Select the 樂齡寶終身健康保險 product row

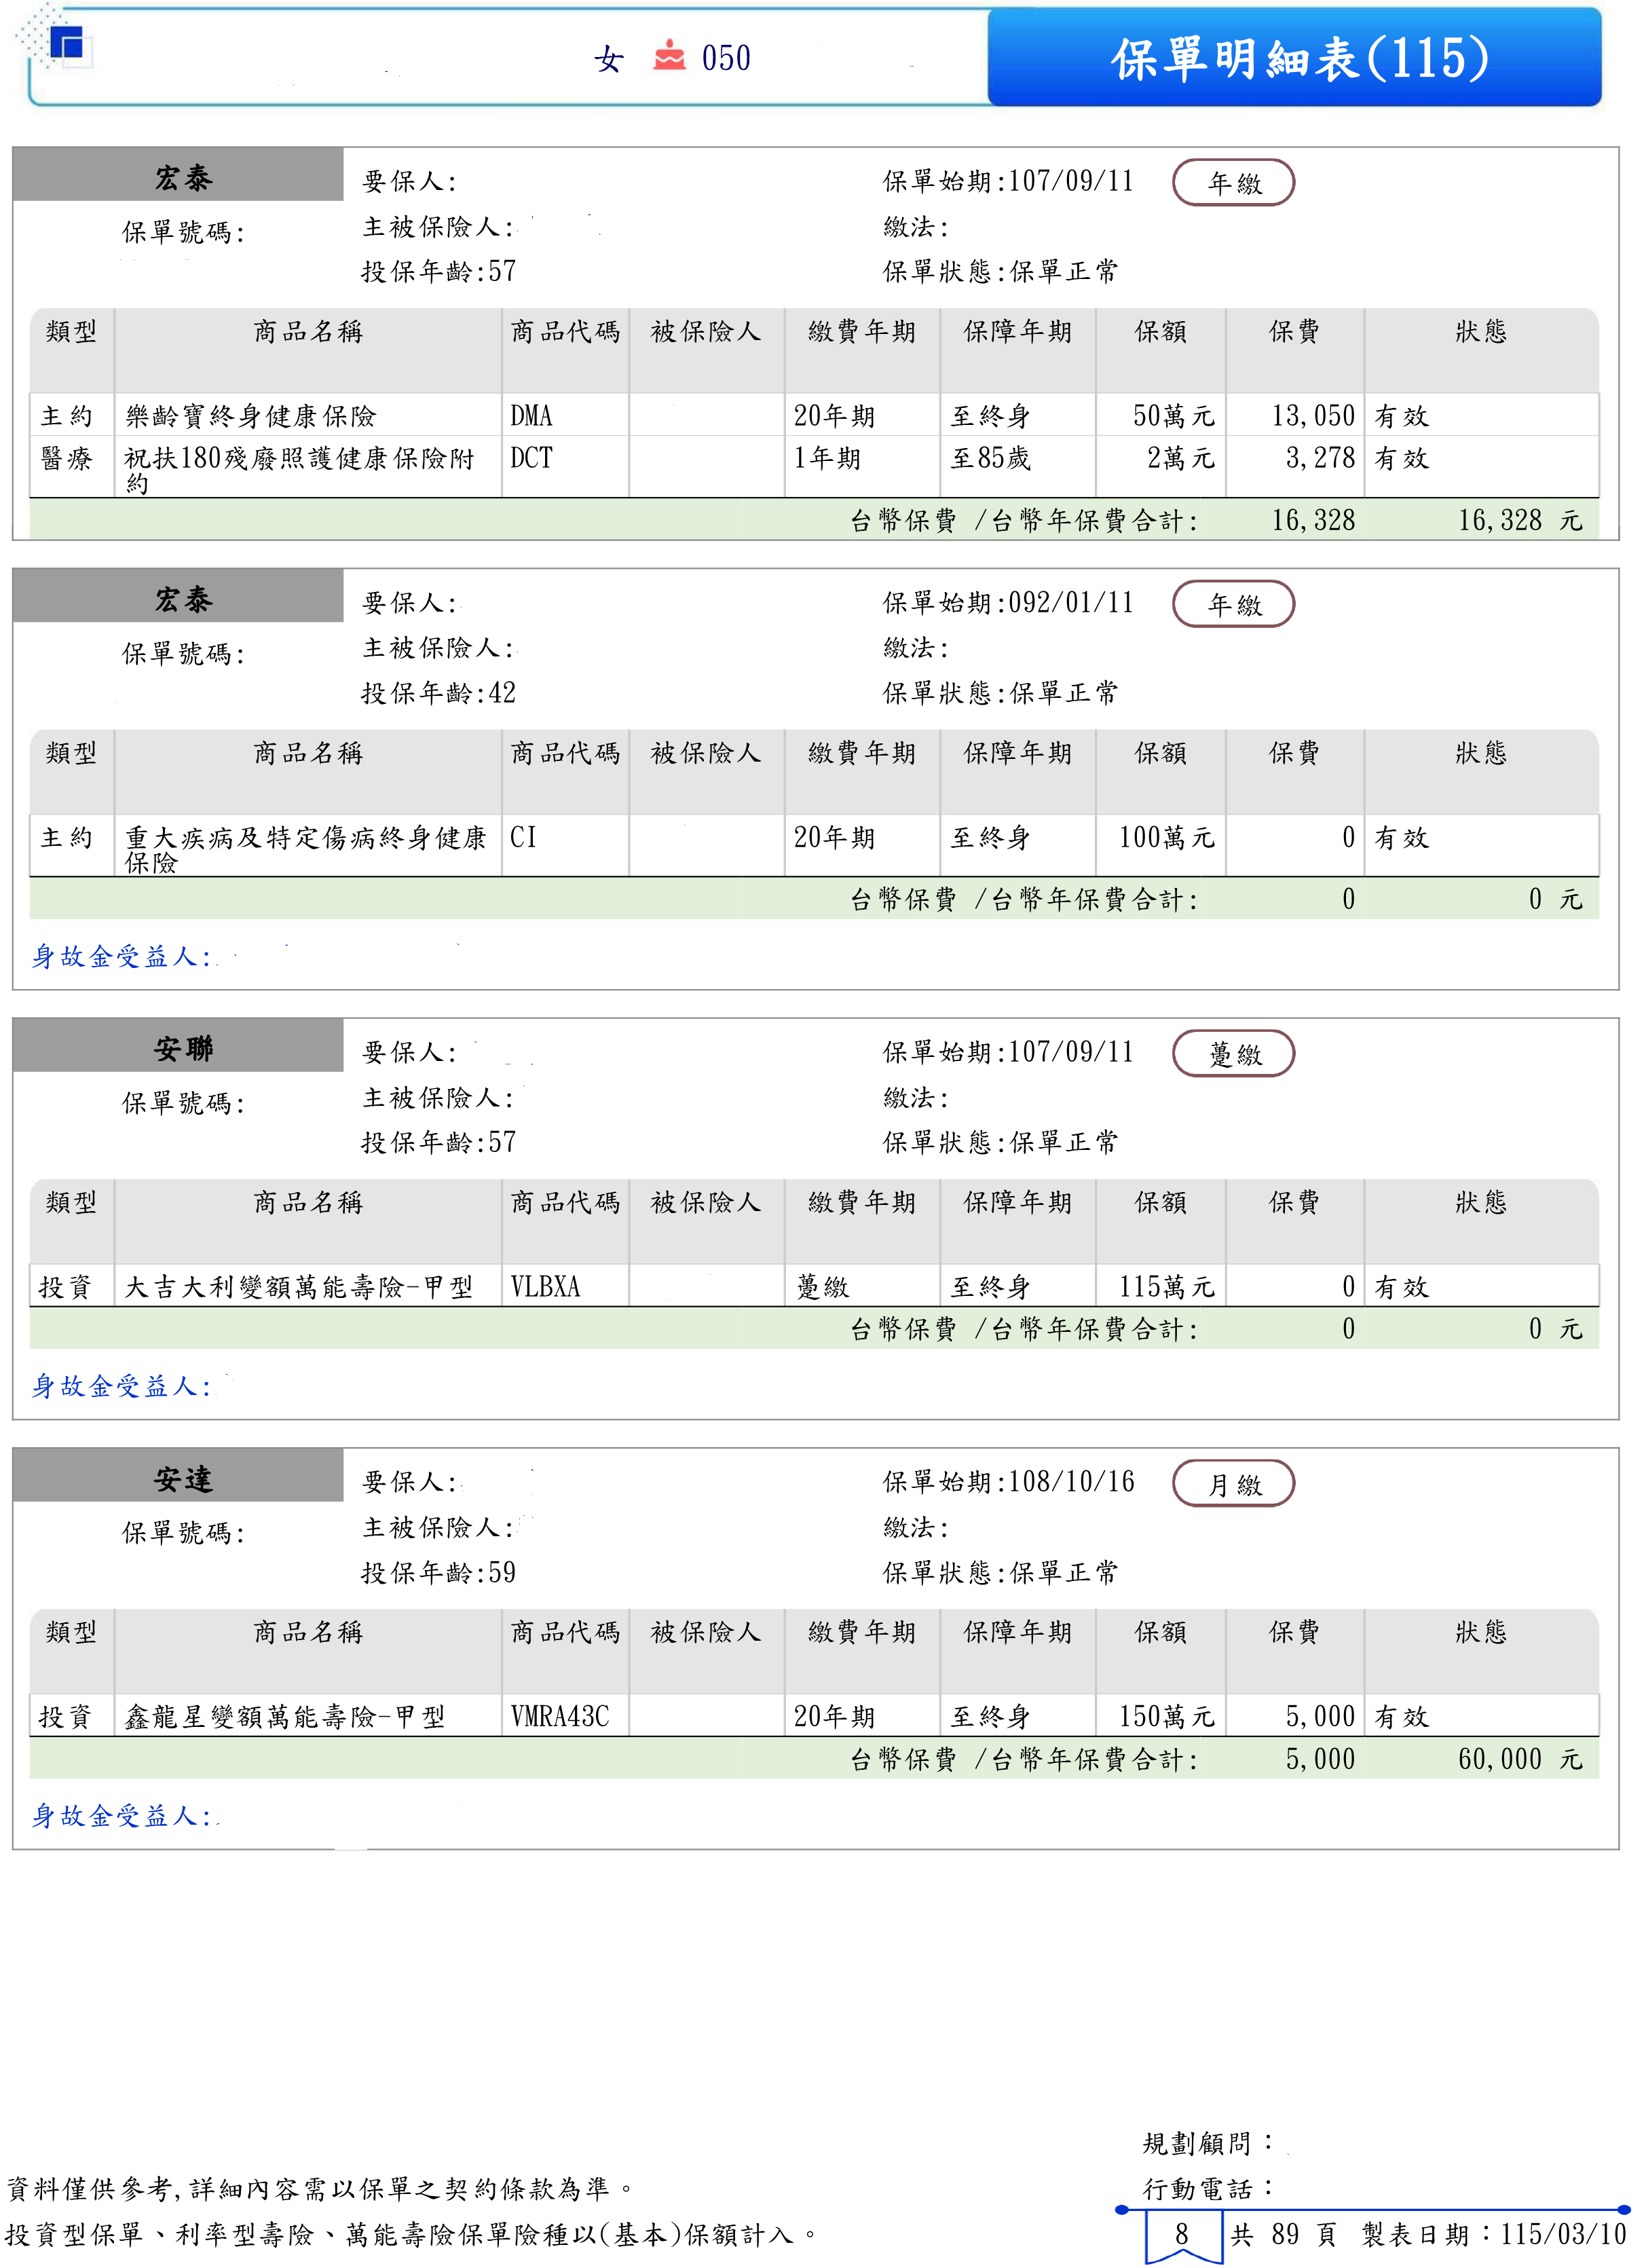[250, 416]
